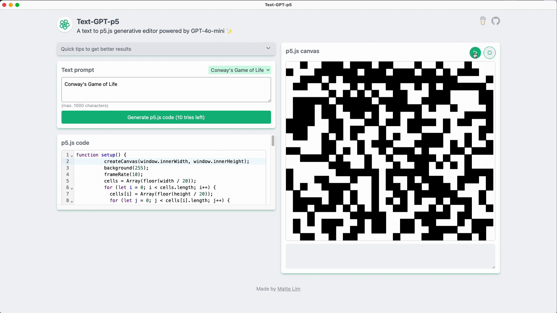Click inside the p5.js canvas preview
Screen dimensions: 557x313
click(x=390, y=151)
